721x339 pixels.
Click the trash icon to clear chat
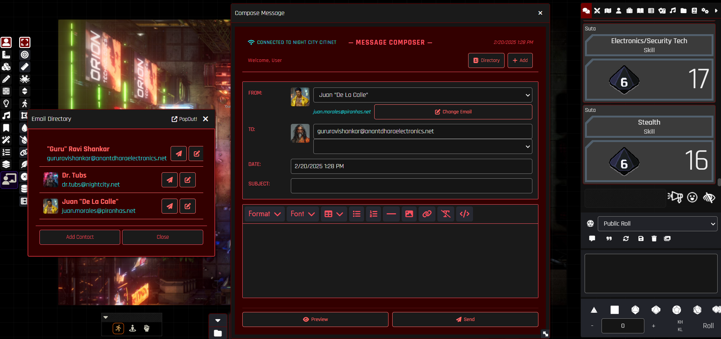tap(654, 238)
